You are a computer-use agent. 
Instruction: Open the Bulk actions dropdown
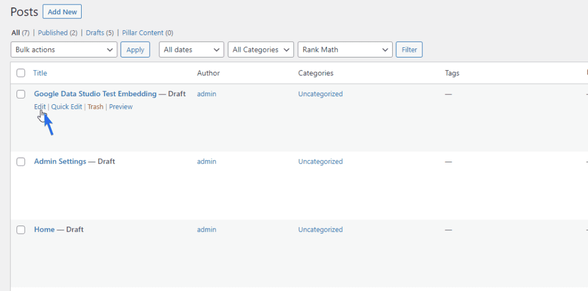point(64,50)
